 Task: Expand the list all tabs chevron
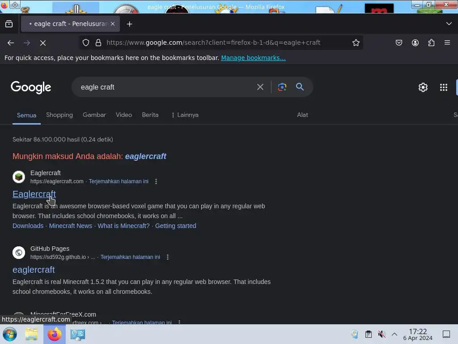449,24
